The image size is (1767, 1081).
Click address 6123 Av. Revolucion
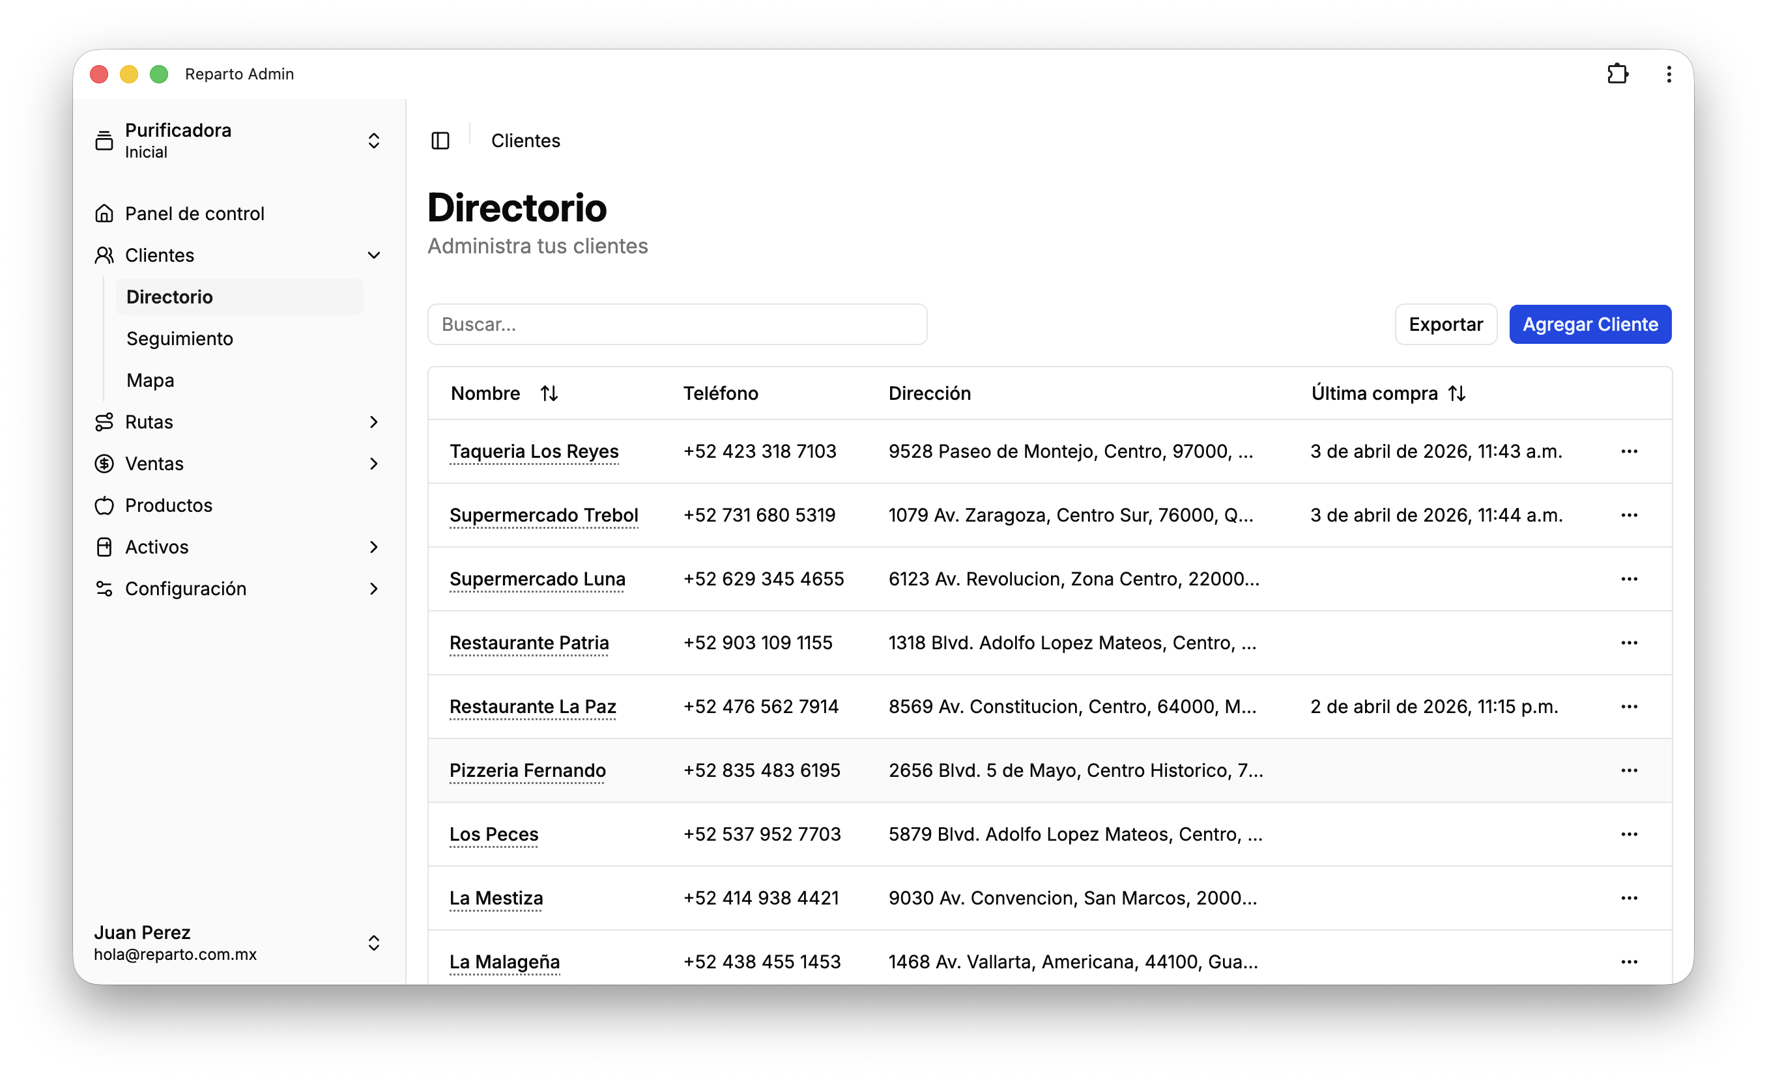[1074, 579]
